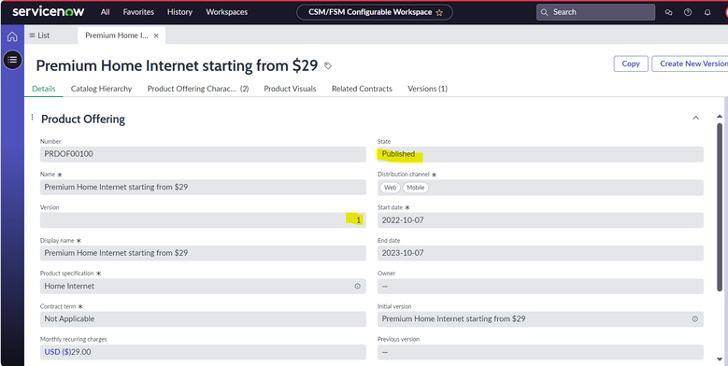Click the search magnifier icon

(x=545, y=12)
